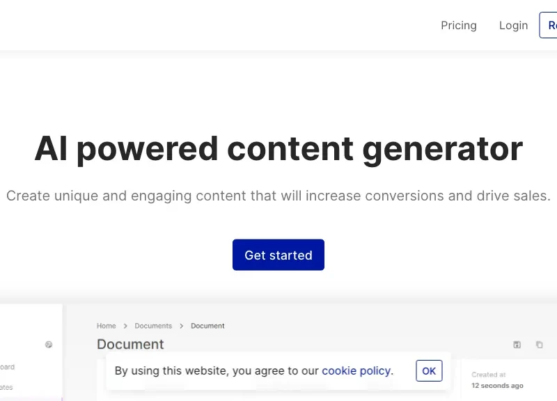Go to Documents in the breadcrumb

(153, 326)
